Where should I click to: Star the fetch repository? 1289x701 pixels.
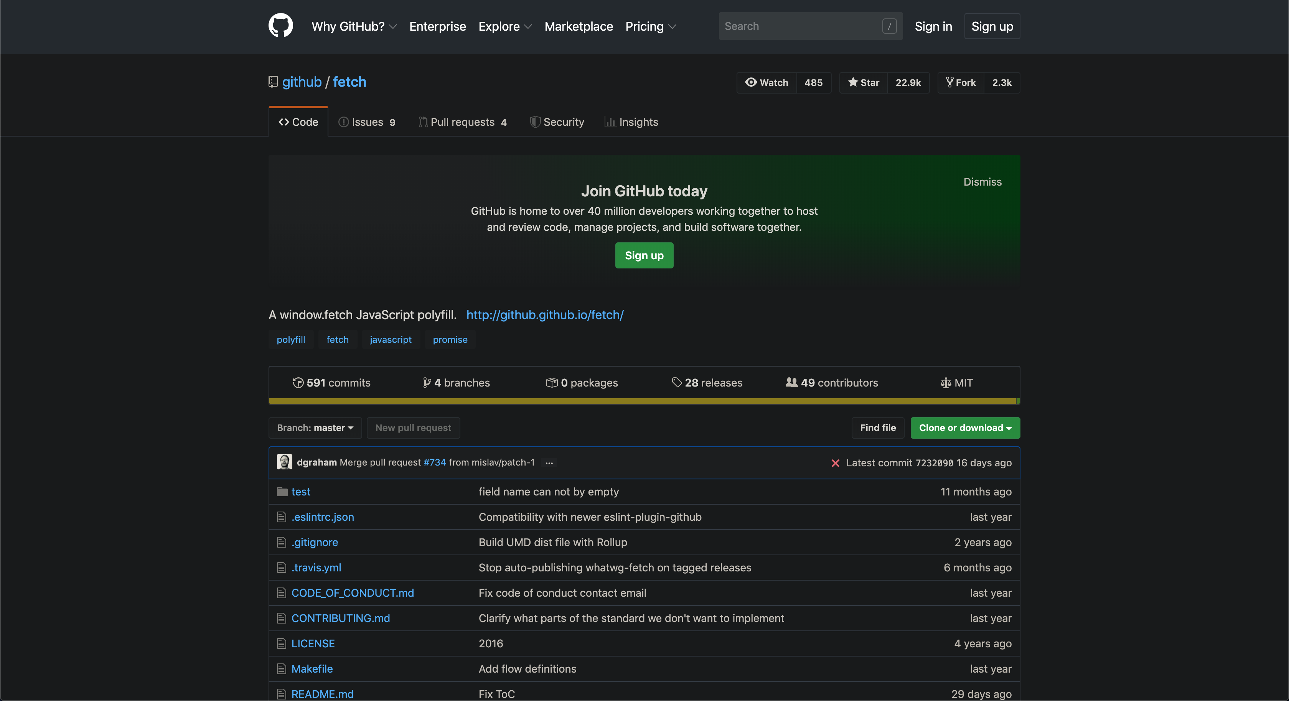[863, 82]
